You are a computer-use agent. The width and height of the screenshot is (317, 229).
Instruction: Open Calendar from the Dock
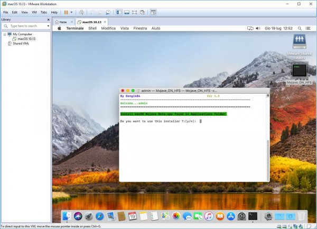133,216
